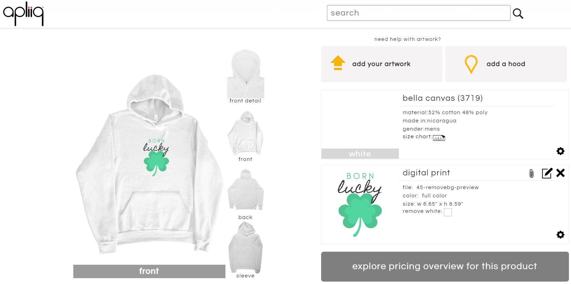Click the apliiq logo
This screenshot has height=284, width=571.
(23, 14)
